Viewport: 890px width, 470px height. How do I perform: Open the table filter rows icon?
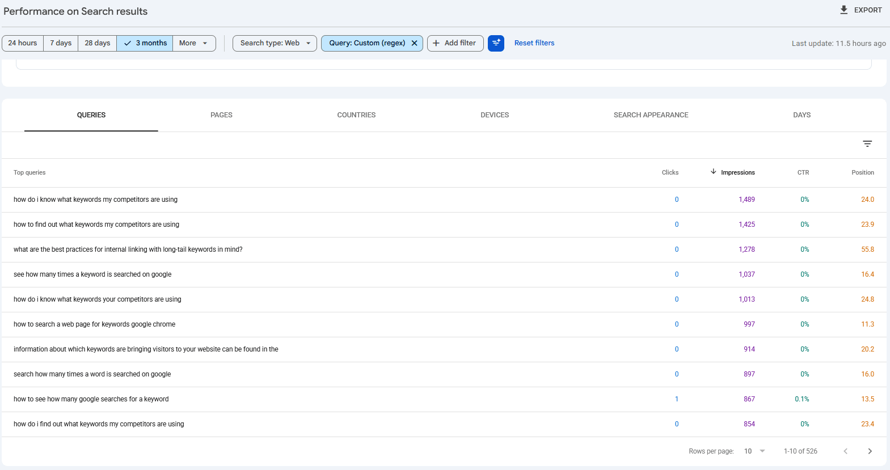867,144
